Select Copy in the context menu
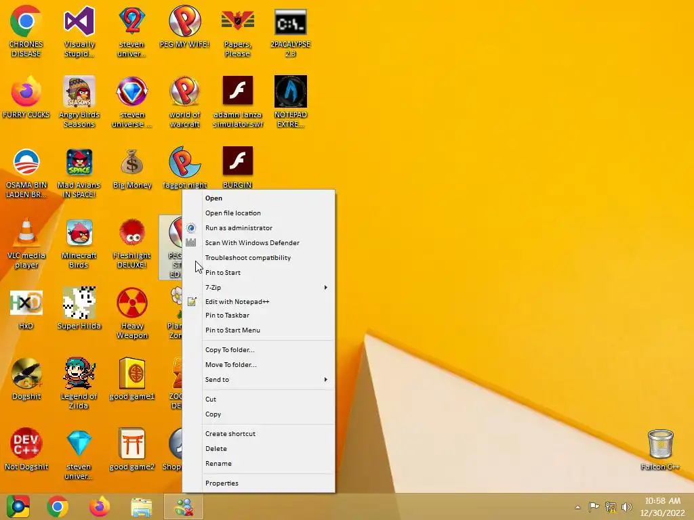 tap(259, 414)
